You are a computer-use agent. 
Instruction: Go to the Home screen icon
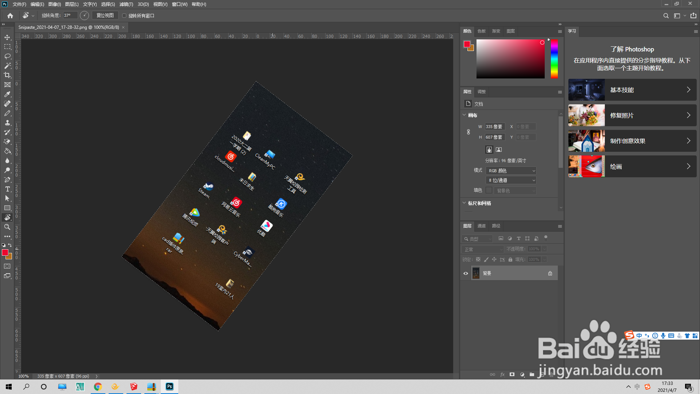click(x=10, y=16)
